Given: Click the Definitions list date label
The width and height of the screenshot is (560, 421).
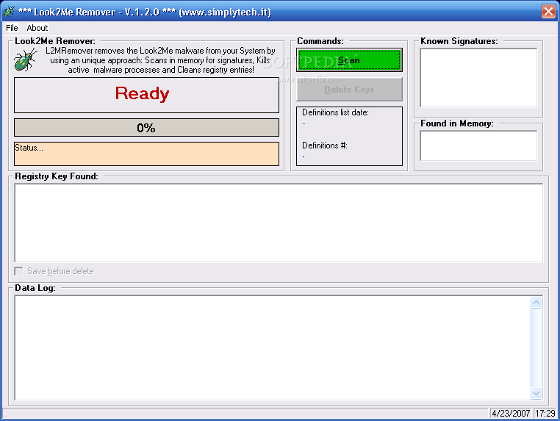Looking at the screenshot, I should [x=335, y=112].
